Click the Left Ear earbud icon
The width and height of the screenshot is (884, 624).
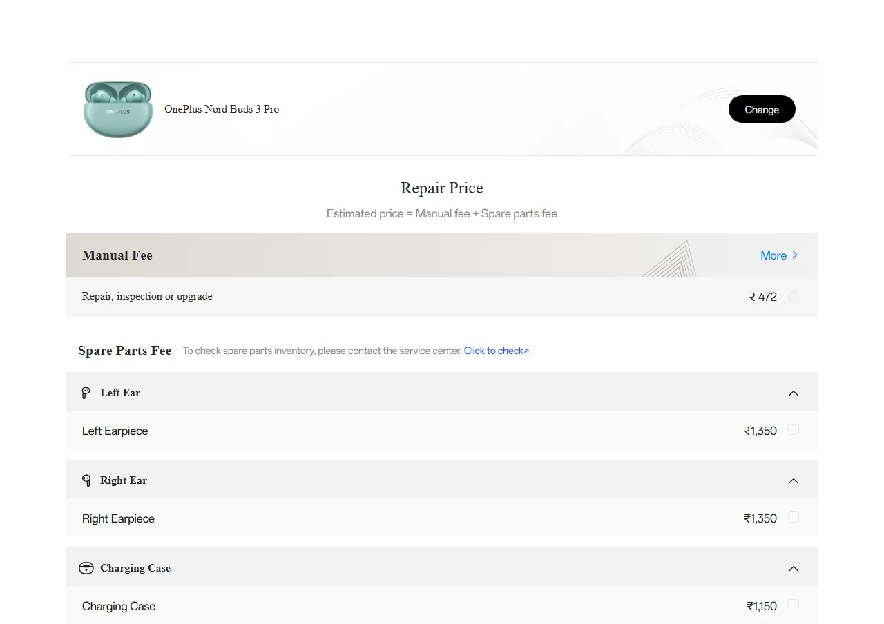pos(86,393)
